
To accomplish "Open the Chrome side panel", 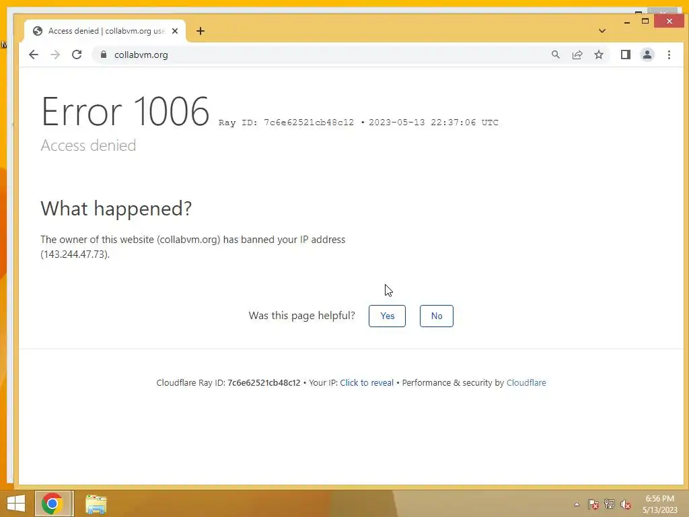I will 625,55.
